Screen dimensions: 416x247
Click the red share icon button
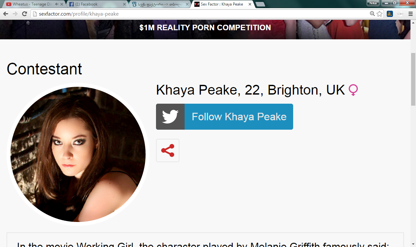(168, 150)
